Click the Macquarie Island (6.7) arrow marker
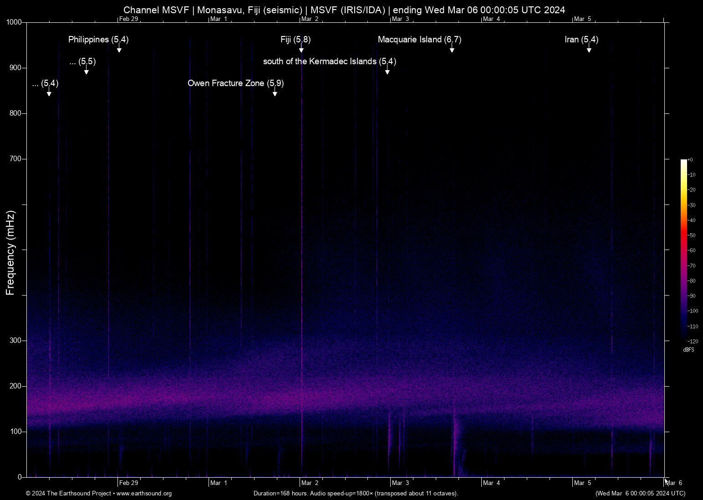Image resolution: width=703 pixels, height=500 pixels. pyautogui.click(x=452, y=50)
